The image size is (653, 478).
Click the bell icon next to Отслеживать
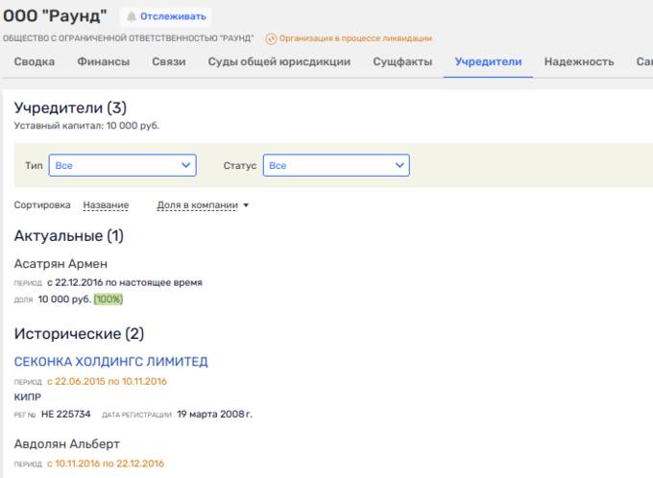click(x=132, y=16)
